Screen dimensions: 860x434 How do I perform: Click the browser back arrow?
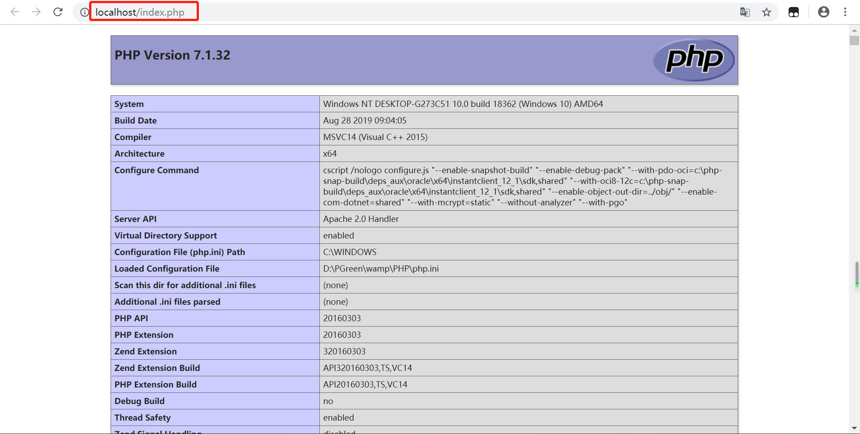(x=15, y=12)
